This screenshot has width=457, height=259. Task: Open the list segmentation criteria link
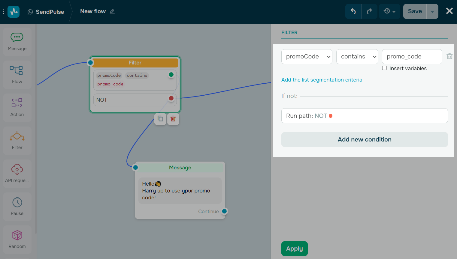322,80
